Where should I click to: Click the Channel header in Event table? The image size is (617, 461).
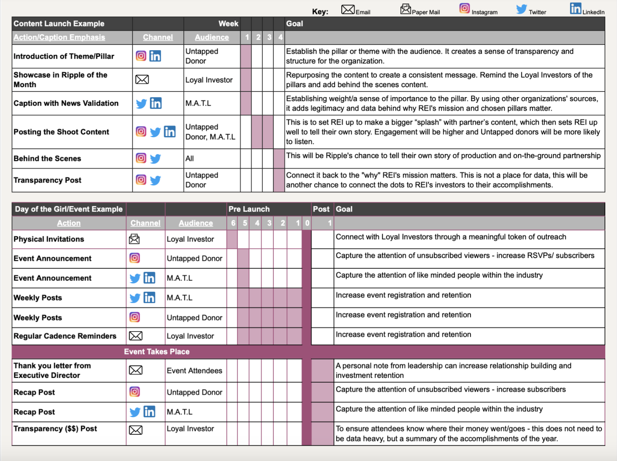pyautogui.click(x=145, y=223)
